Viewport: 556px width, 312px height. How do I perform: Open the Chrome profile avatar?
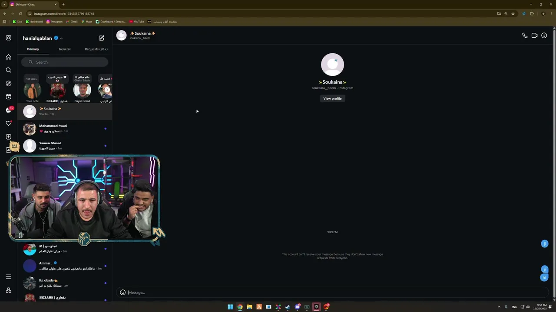click(543, 13)
